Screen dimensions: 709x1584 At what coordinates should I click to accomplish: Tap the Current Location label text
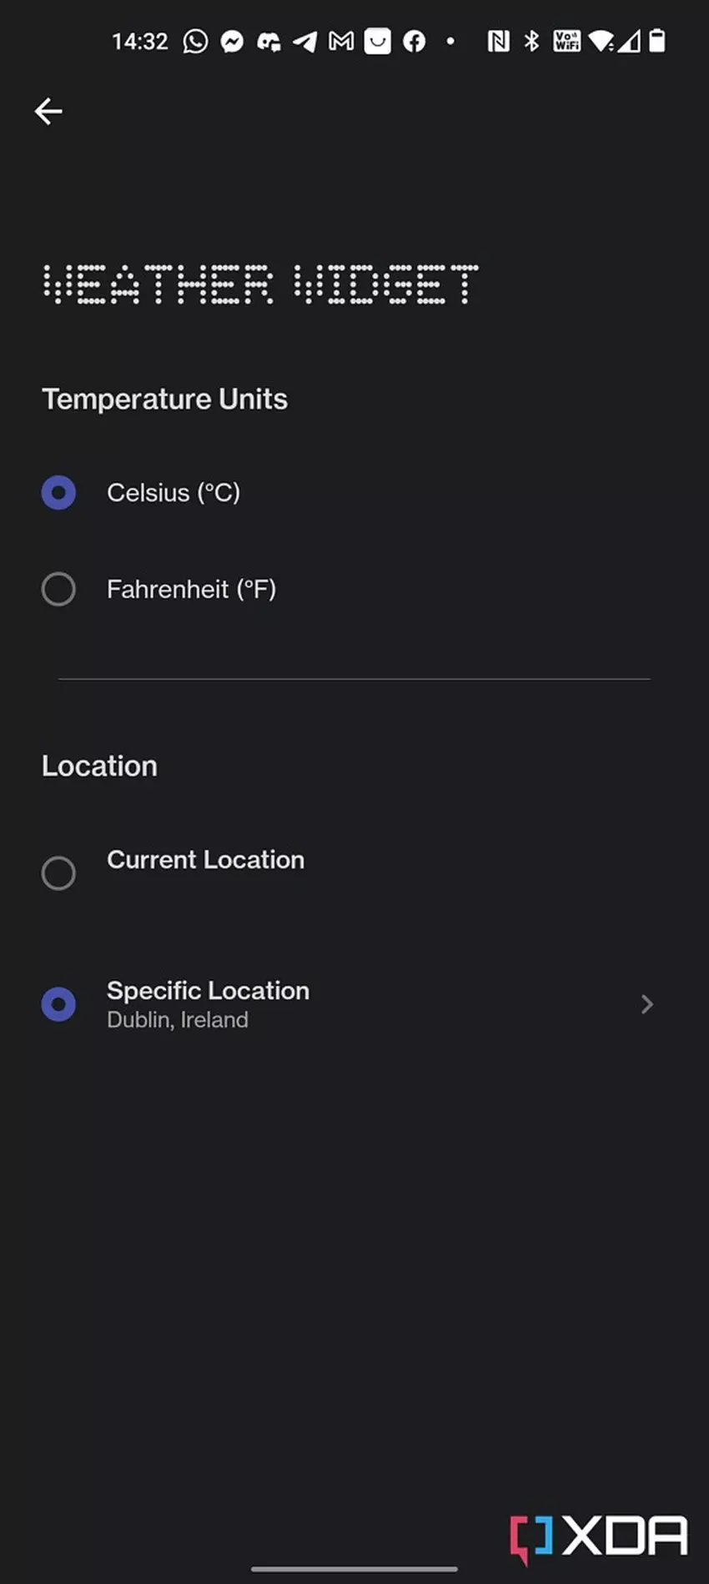tap(205, 860)
